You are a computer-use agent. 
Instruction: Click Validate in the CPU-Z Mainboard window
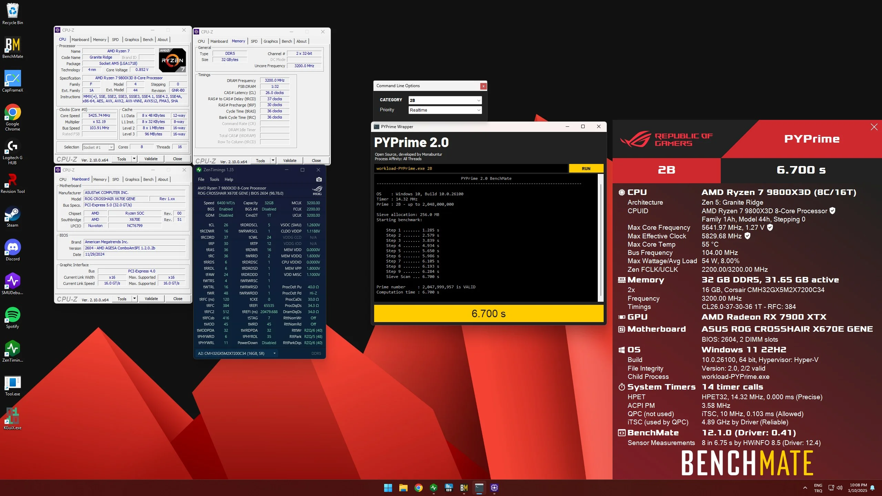(x=151, y=299)
